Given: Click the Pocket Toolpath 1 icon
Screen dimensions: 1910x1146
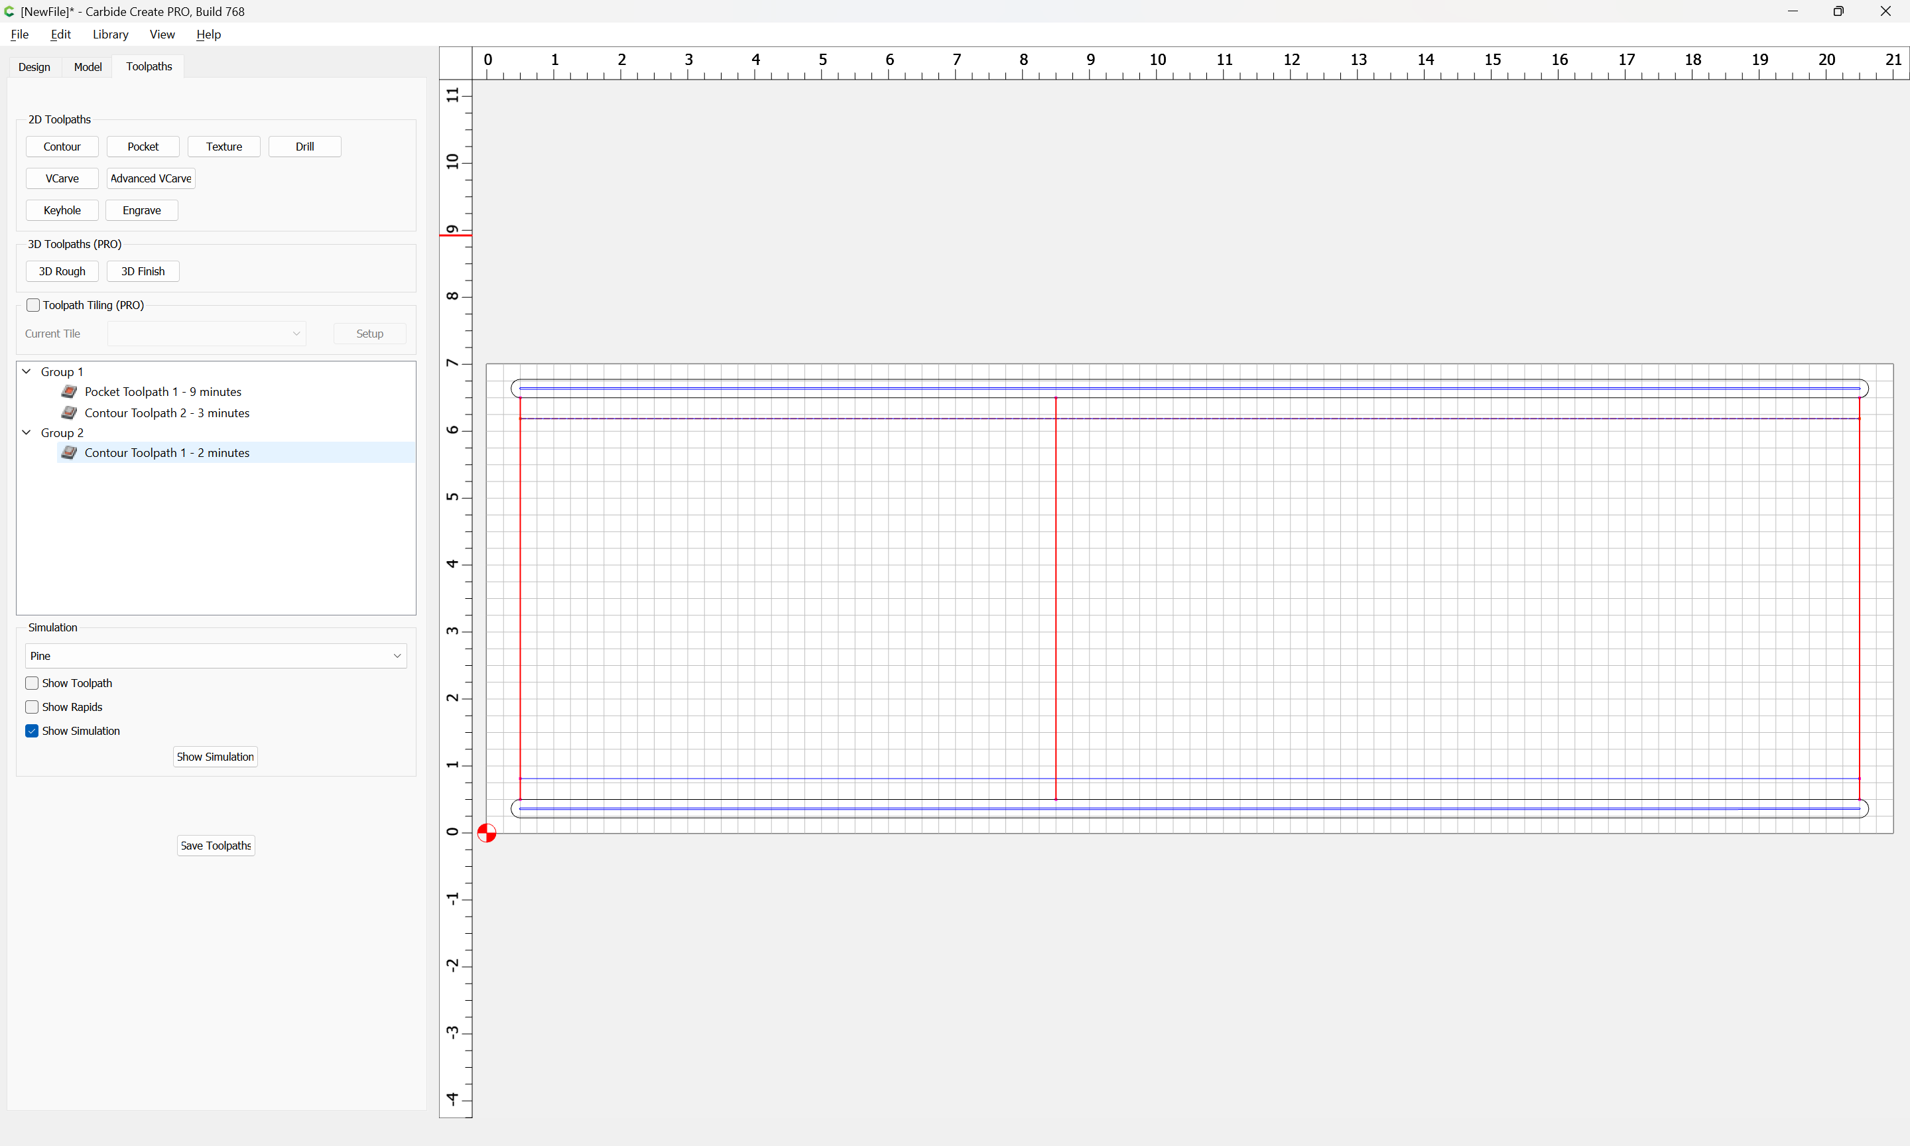Looking at the screenshot, I should click(70, 391).
